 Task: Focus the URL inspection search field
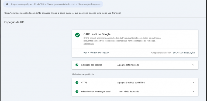pos(53,4)
